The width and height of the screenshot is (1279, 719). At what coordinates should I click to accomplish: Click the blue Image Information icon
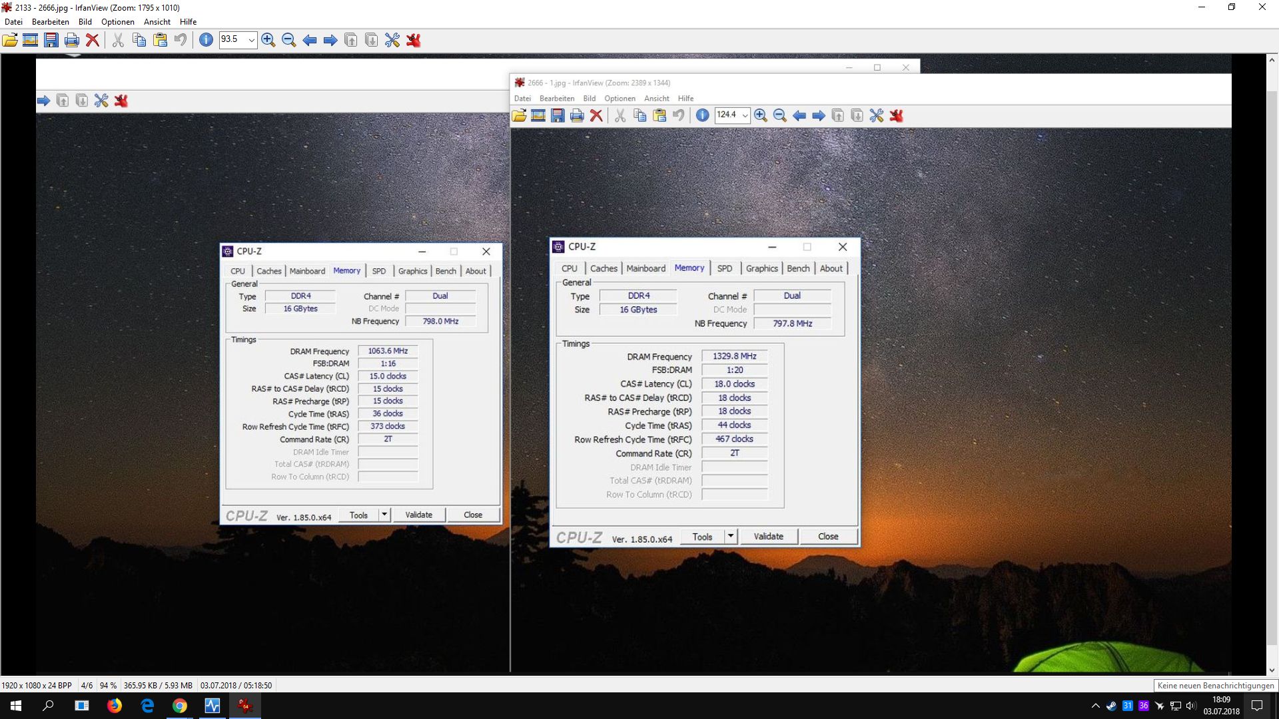click(207, 40)
